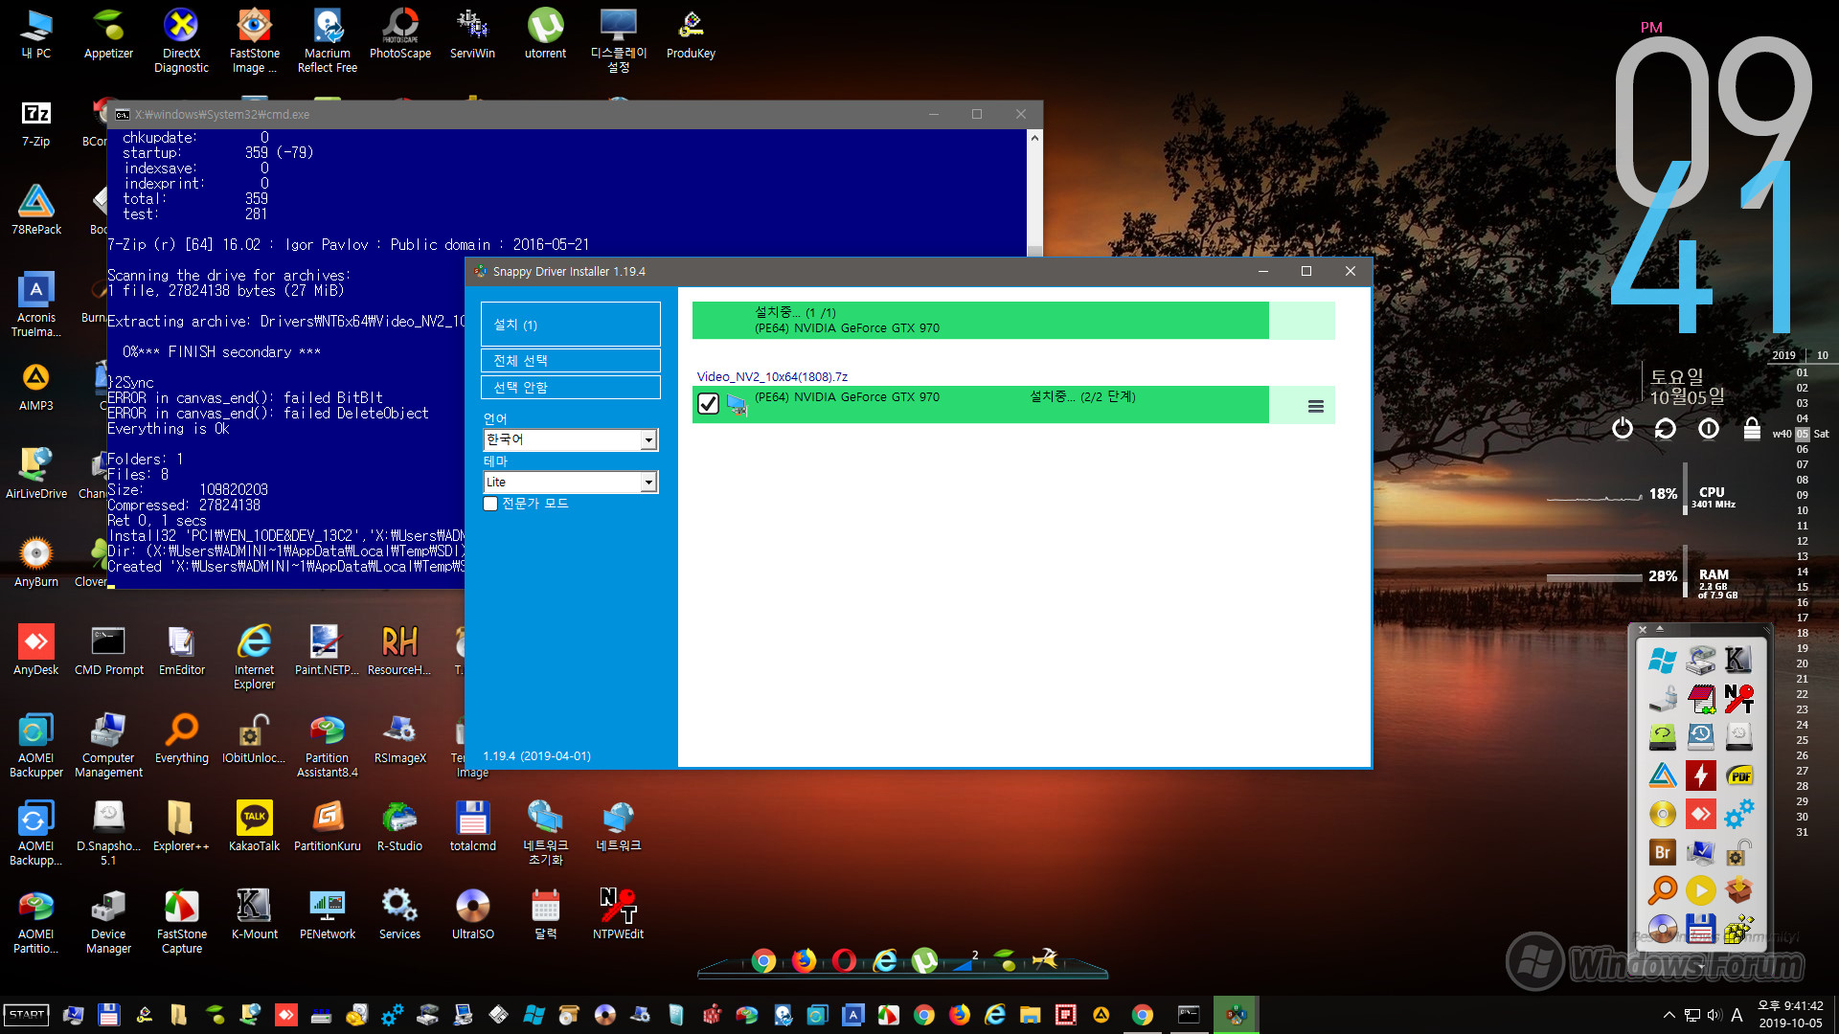Screen dimensions: 1839x1034
Task: Click the lock widget icon
Action: [x=1752, y=428]
